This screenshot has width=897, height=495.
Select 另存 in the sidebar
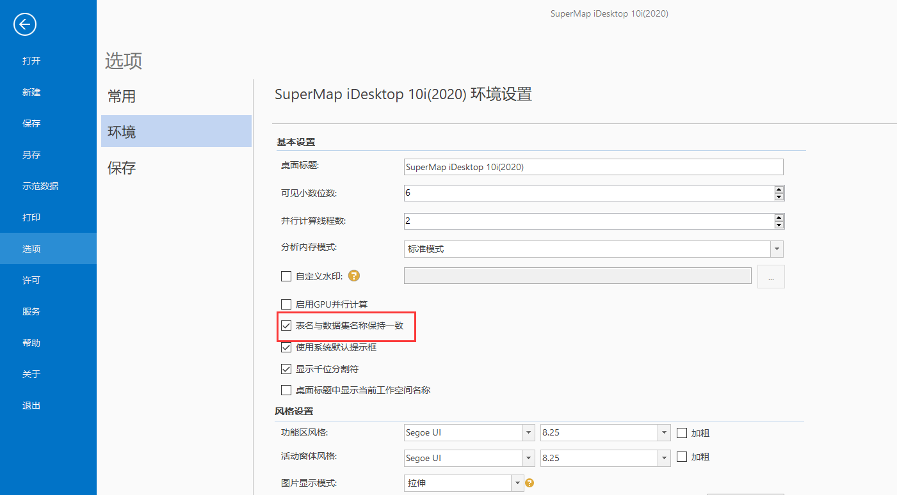31,155
